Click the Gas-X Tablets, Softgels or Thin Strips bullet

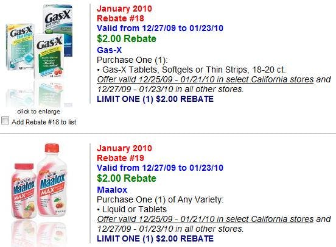click(191, 70)
